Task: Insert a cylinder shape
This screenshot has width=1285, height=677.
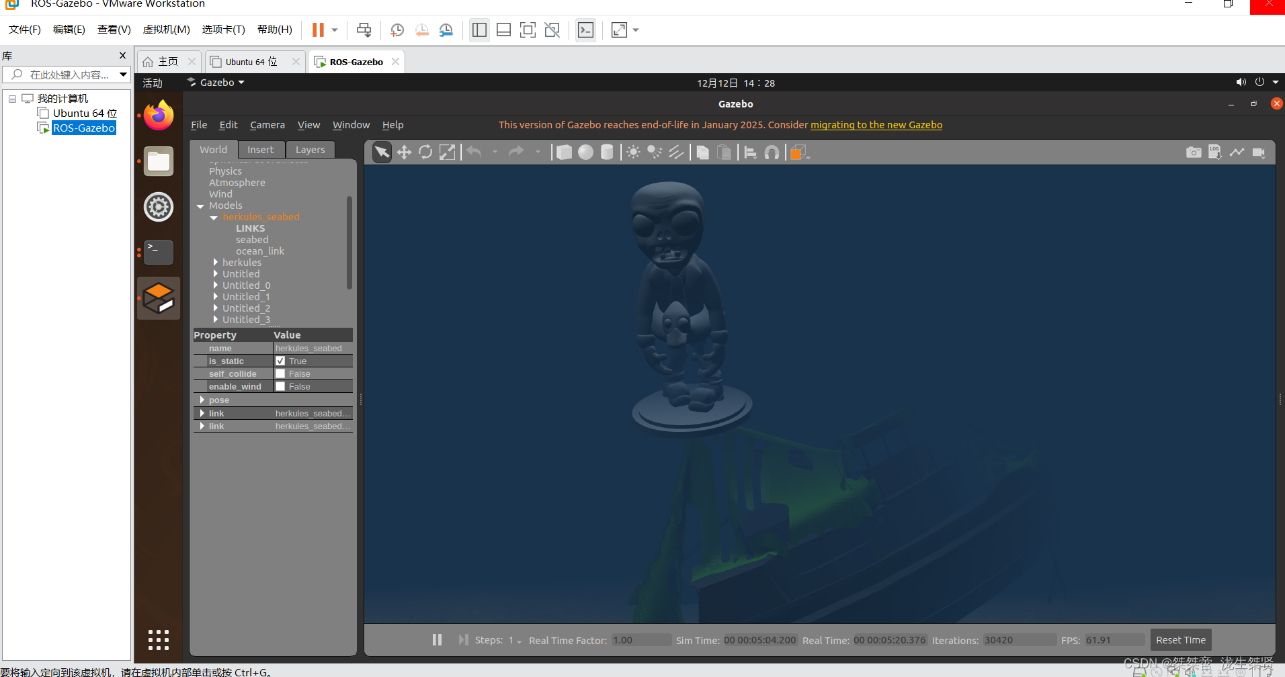Action: [x=607, y=152]
